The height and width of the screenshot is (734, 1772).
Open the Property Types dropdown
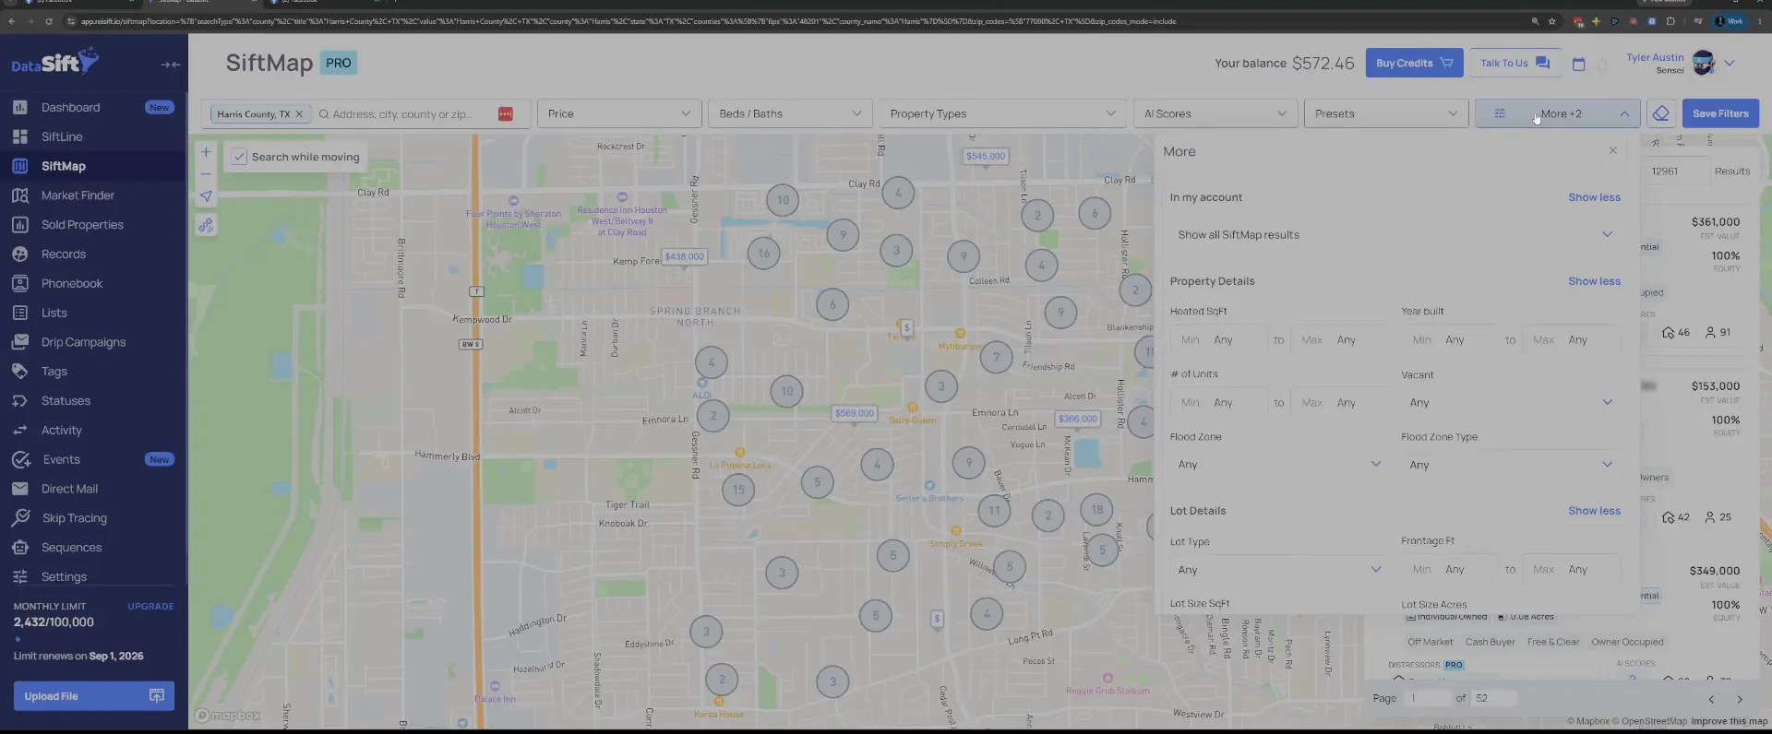1002,113
